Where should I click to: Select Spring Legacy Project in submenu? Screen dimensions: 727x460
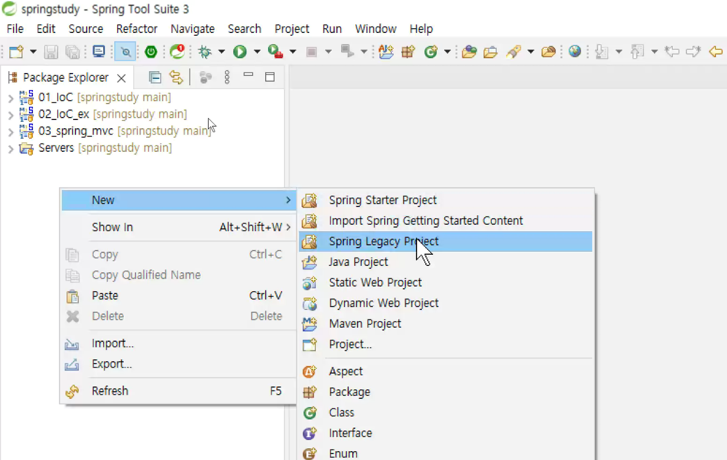click(x=445, y=241)
